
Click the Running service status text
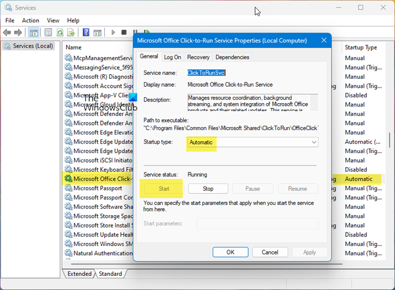tap(197, 175)
